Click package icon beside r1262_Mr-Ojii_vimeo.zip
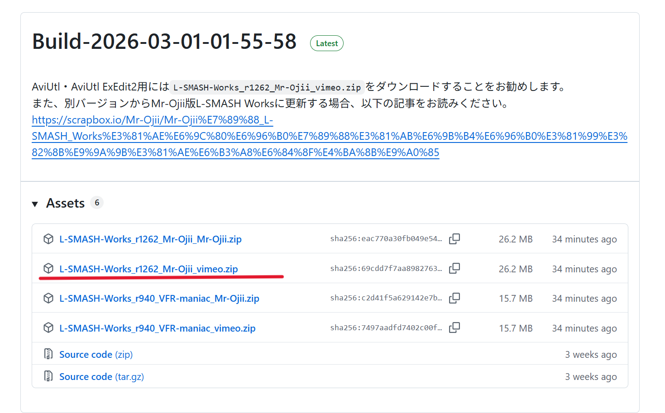Viewport: 665px width, 413px height. click(x=48, y=269)
